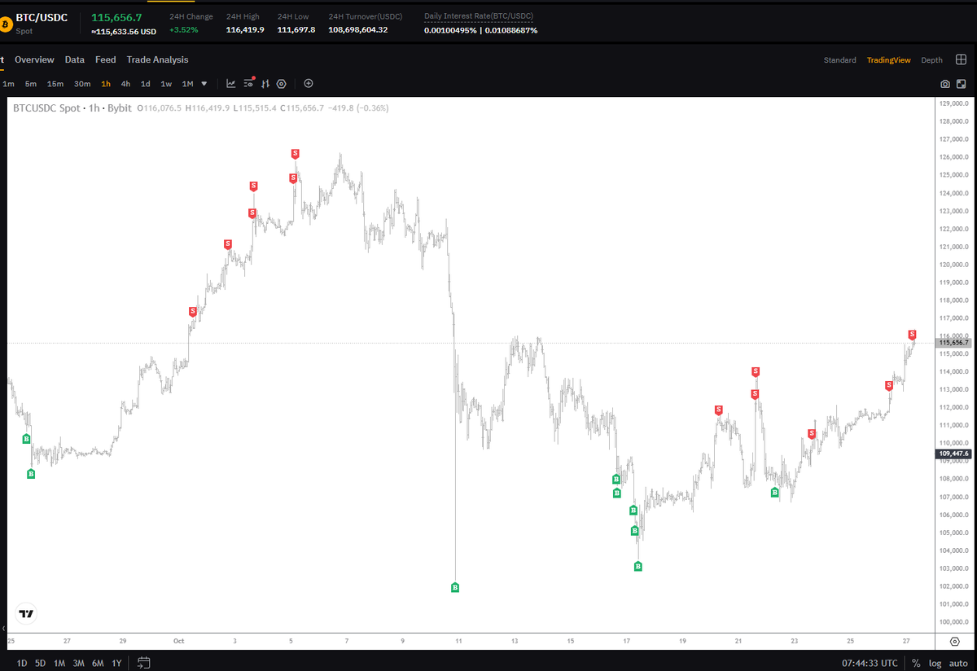Image resolution: width=977 pixels, height=671 pixels.
Task: Expand the left side collapse arrow
Action: 3,628
